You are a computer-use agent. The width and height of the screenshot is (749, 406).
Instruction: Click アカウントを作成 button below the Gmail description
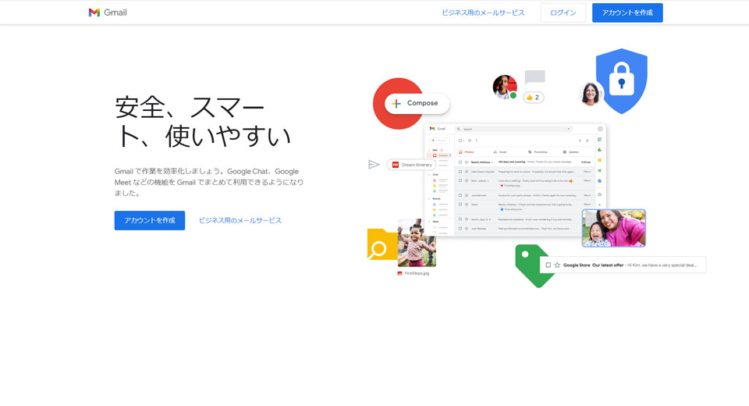[150, 220]
